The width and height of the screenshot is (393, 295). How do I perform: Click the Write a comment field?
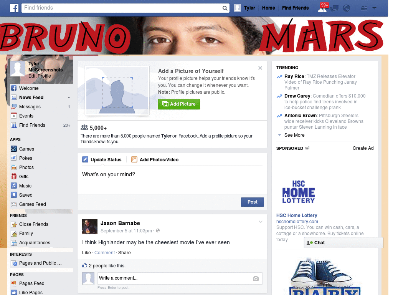[180, 278]
